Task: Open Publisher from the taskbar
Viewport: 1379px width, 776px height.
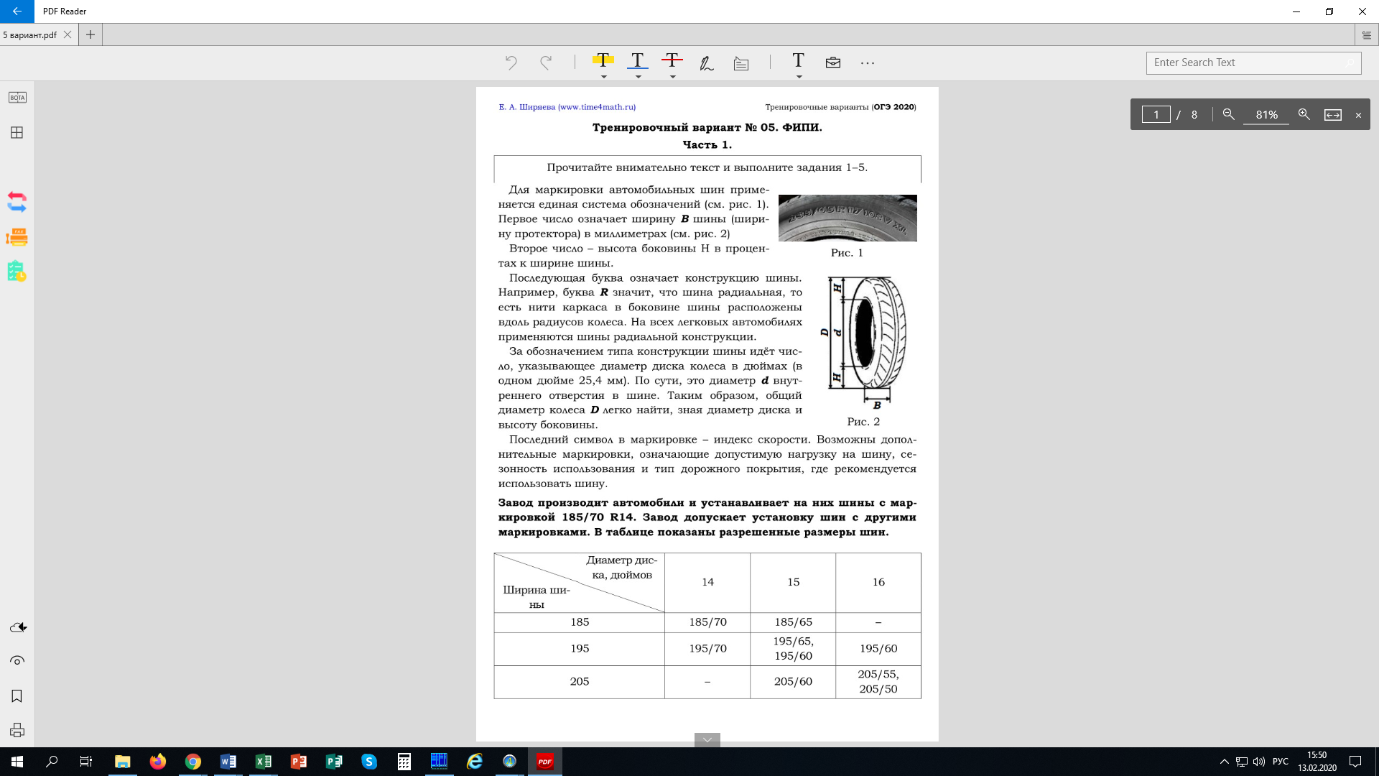Action: [x=334, y=762]
